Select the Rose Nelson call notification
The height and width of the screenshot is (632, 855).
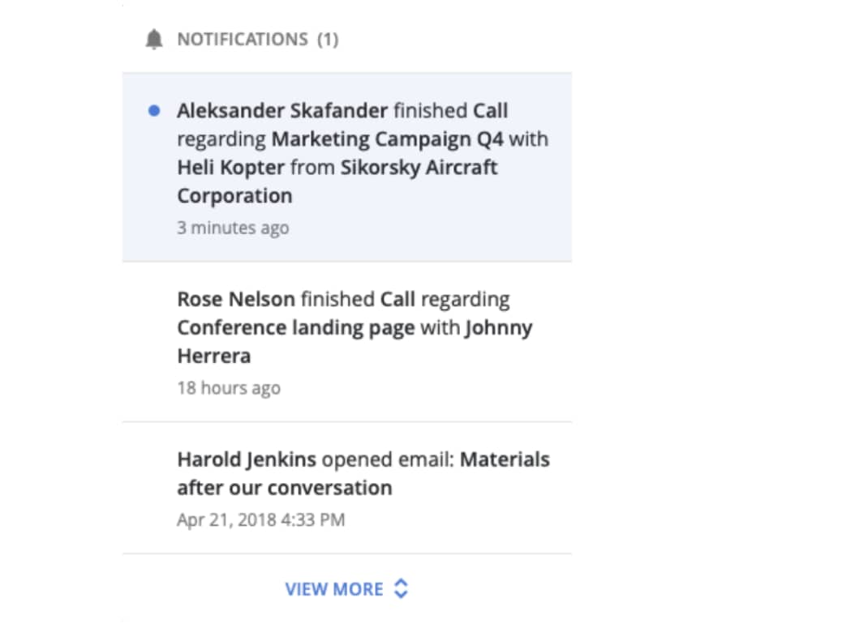[x=347, y=340]
